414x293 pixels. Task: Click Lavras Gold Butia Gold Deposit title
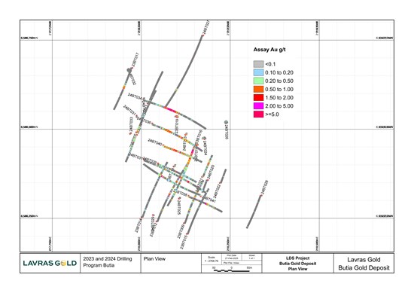(x=364, y=264)
